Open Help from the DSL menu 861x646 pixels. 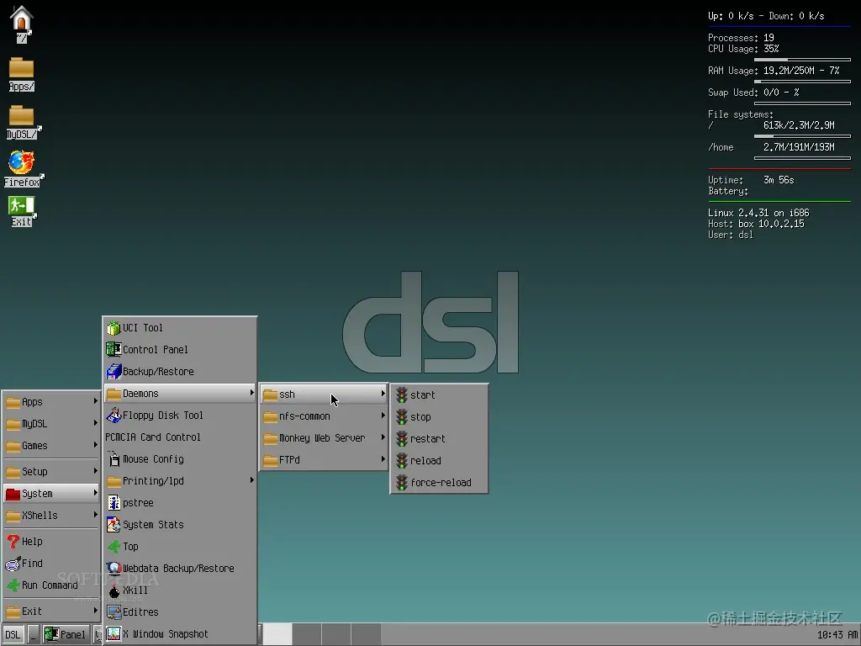(x=51, y=542)
